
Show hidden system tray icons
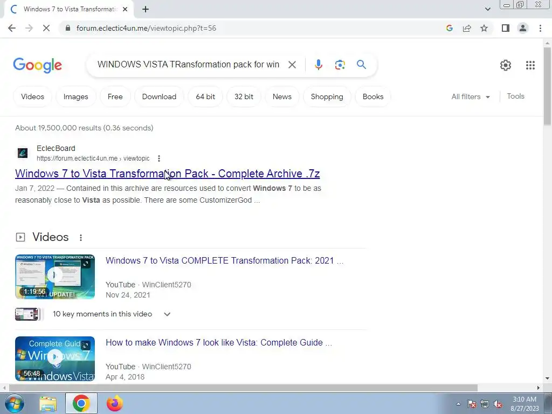(x=458, y=404)
